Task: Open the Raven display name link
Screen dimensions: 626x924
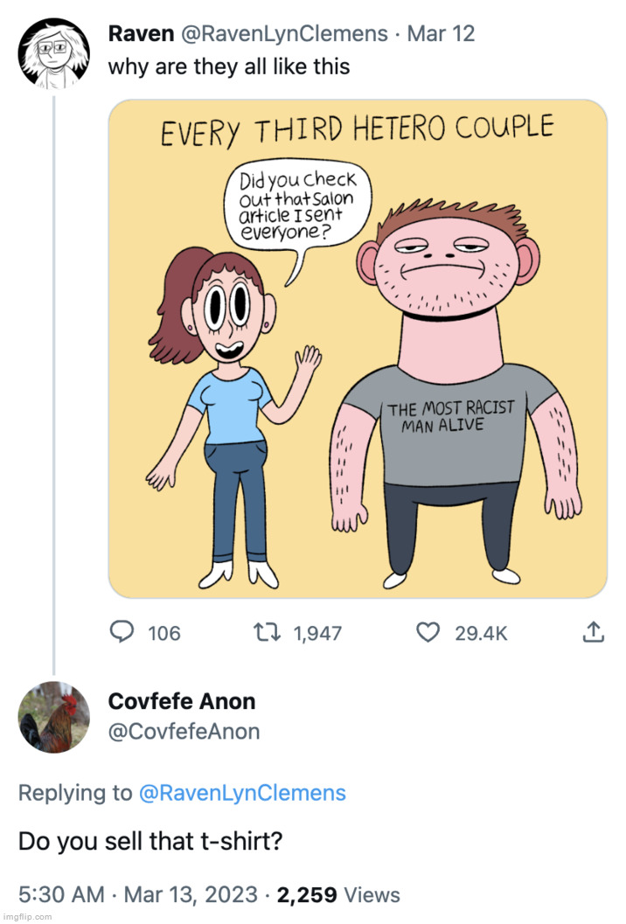Action: pos(140,34)
